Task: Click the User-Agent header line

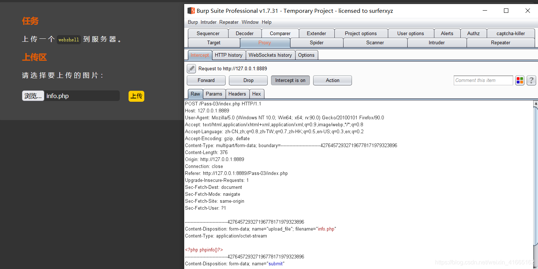Action: click(x=285, y=118)
